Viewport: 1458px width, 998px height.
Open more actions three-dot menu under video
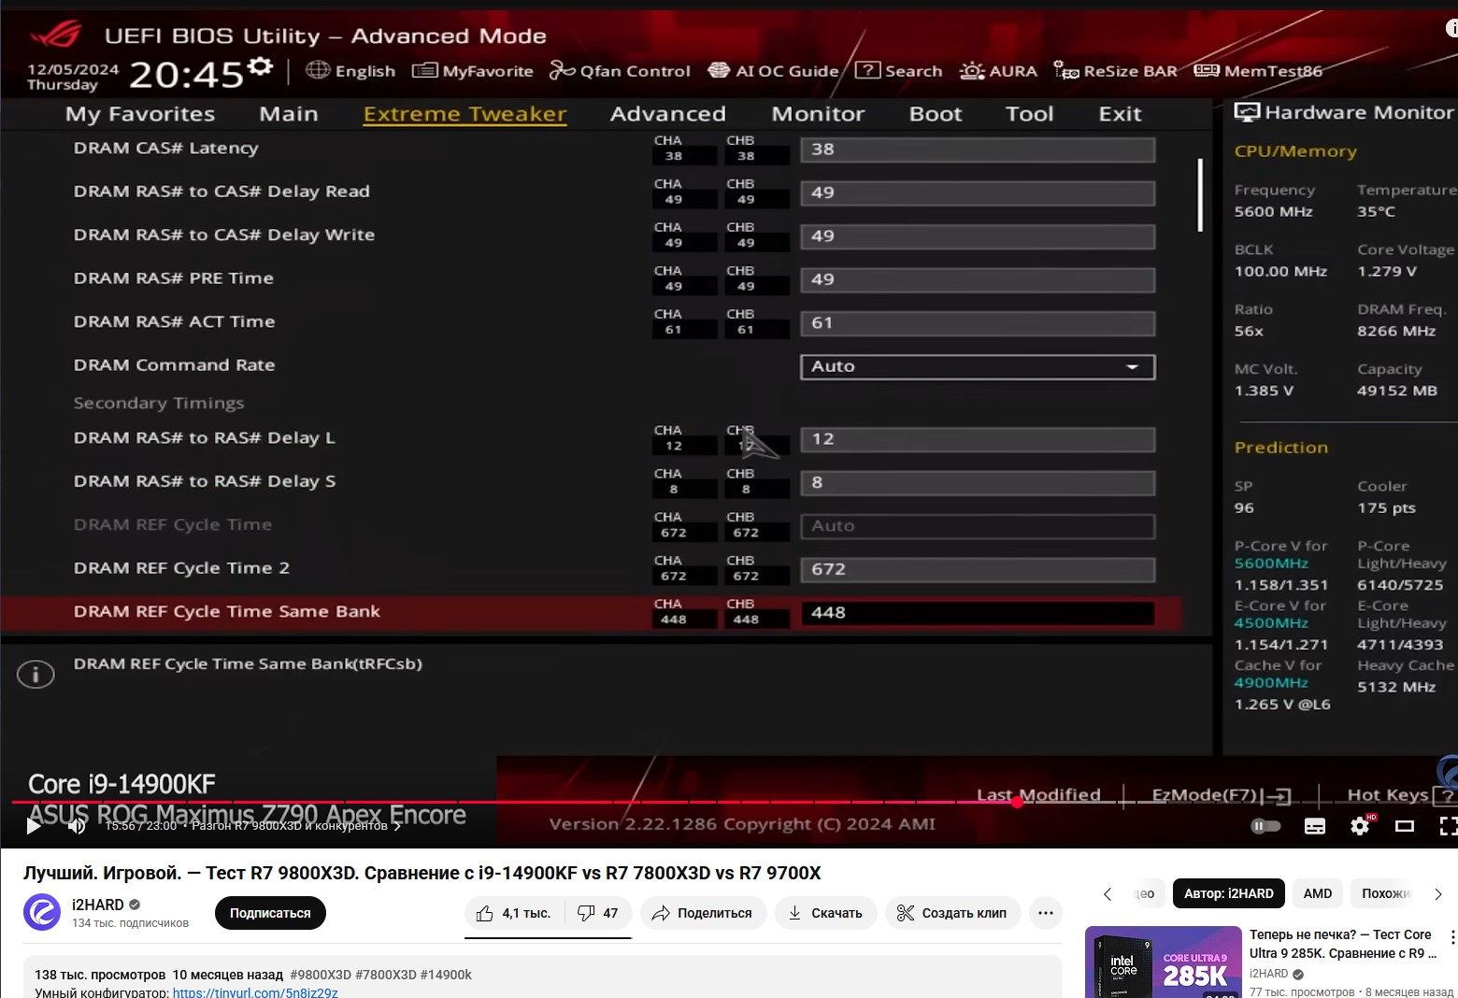(1045, 913)
